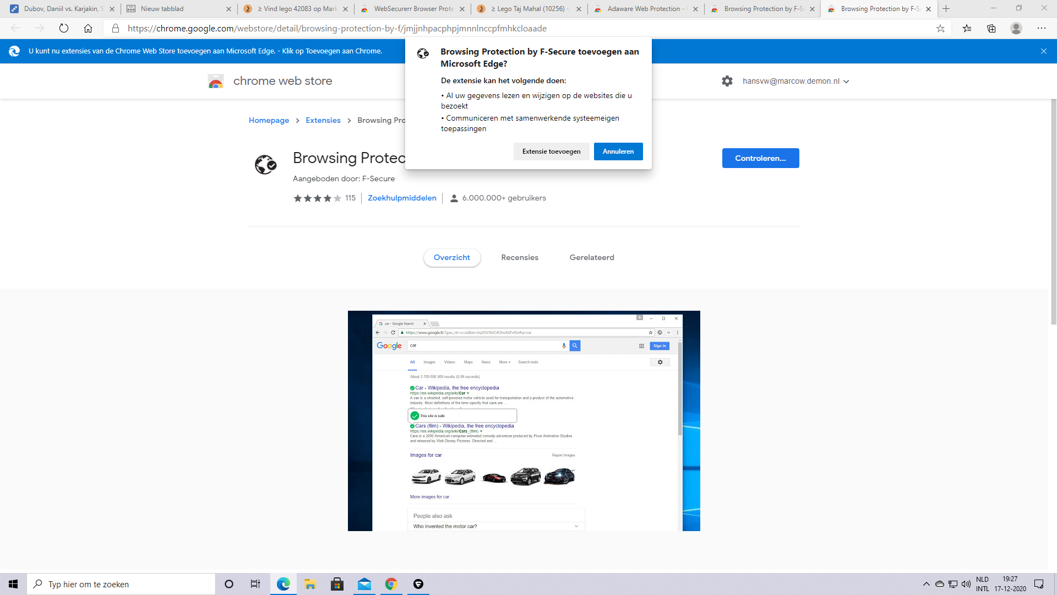Open Microsoft Outlook from the taskbar
The width and height of the screenshot is (1057, 595).
364,584
